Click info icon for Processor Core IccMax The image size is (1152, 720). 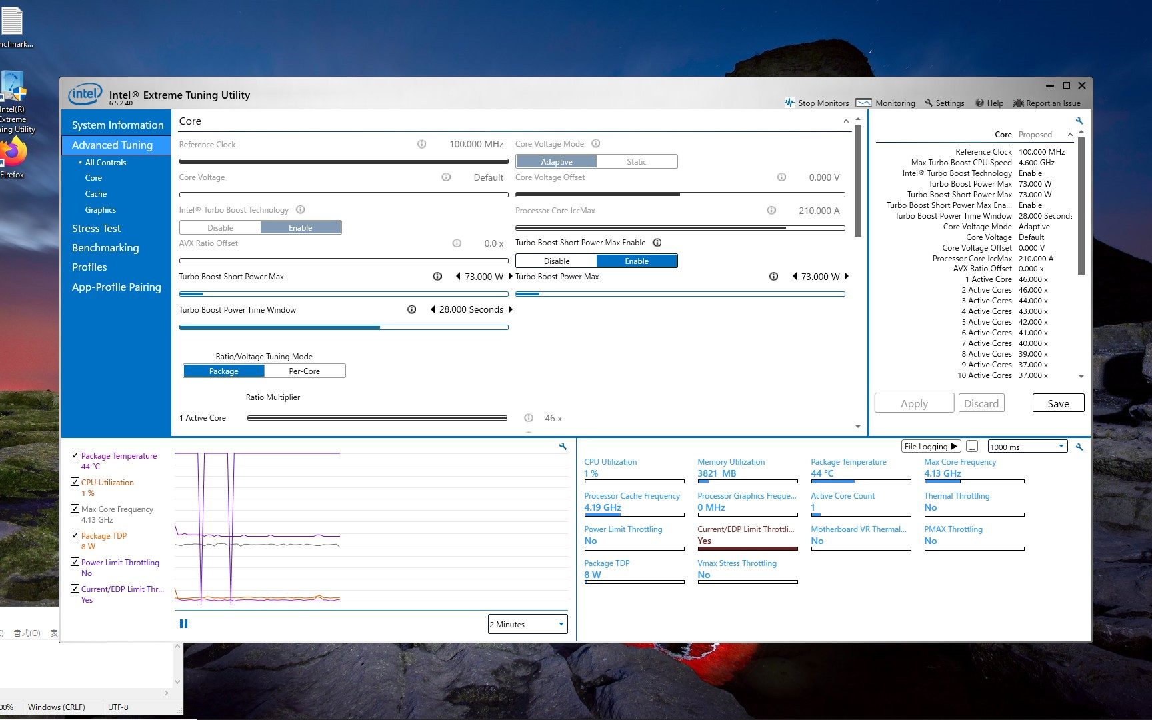(771, 210)
